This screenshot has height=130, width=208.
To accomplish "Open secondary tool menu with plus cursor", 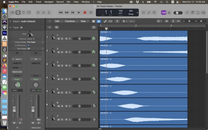I will click(x=132, y=21).
